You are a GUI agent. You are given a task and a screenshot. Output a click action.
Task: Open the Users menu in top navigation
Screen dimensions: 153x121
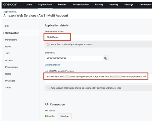coord(29,4)
